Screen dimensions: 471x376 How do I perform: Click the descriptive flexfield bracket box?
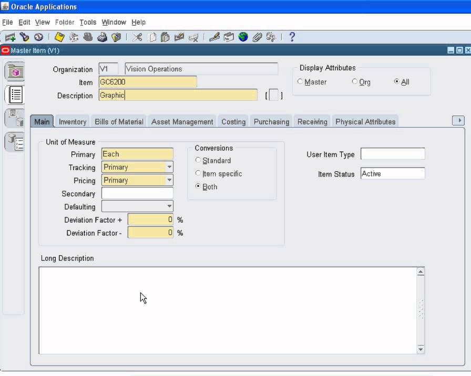point(274,95)
